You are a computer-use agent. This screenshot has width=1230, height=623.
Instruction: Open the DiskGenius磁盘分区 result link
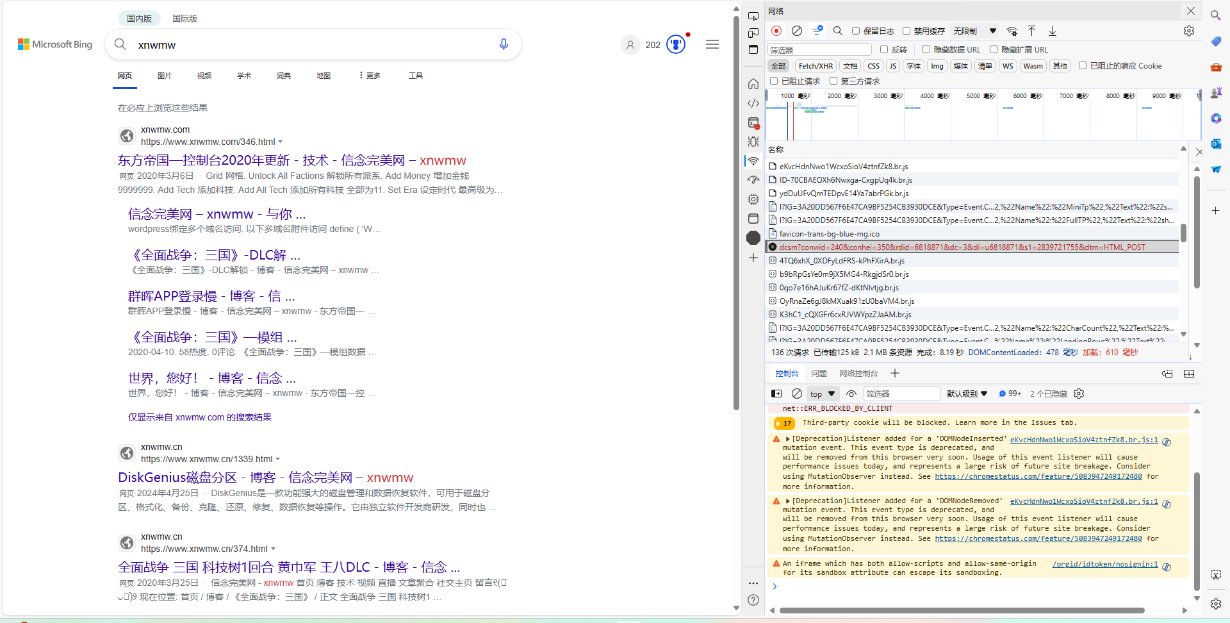[266, 478]
